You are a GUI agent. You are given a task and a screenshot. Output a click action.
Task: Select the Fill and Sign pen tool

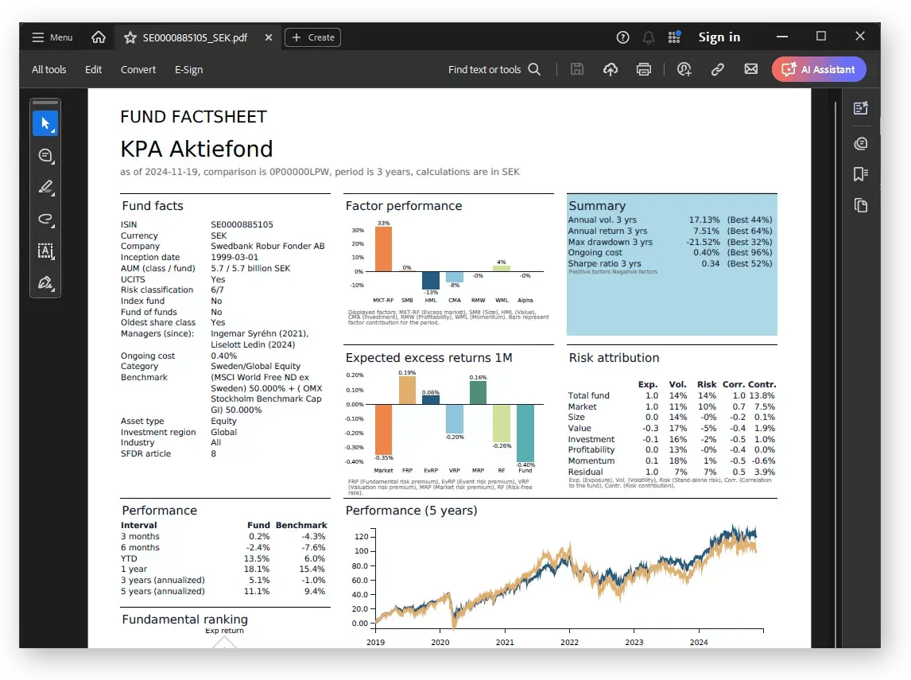[45, 283]
